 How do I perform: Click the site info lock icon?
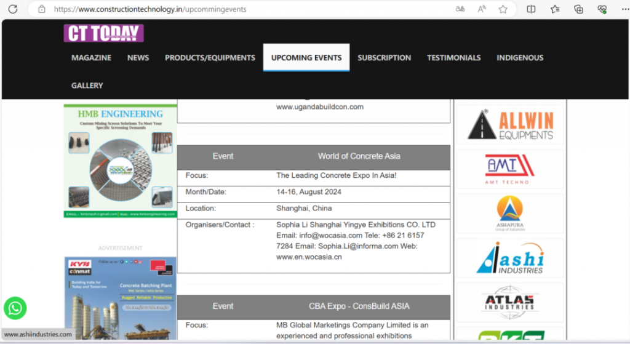click(41, 9)
